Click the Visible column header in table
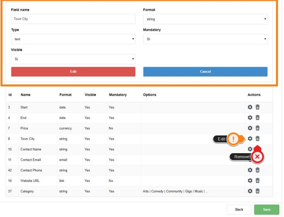 point(90,95)
